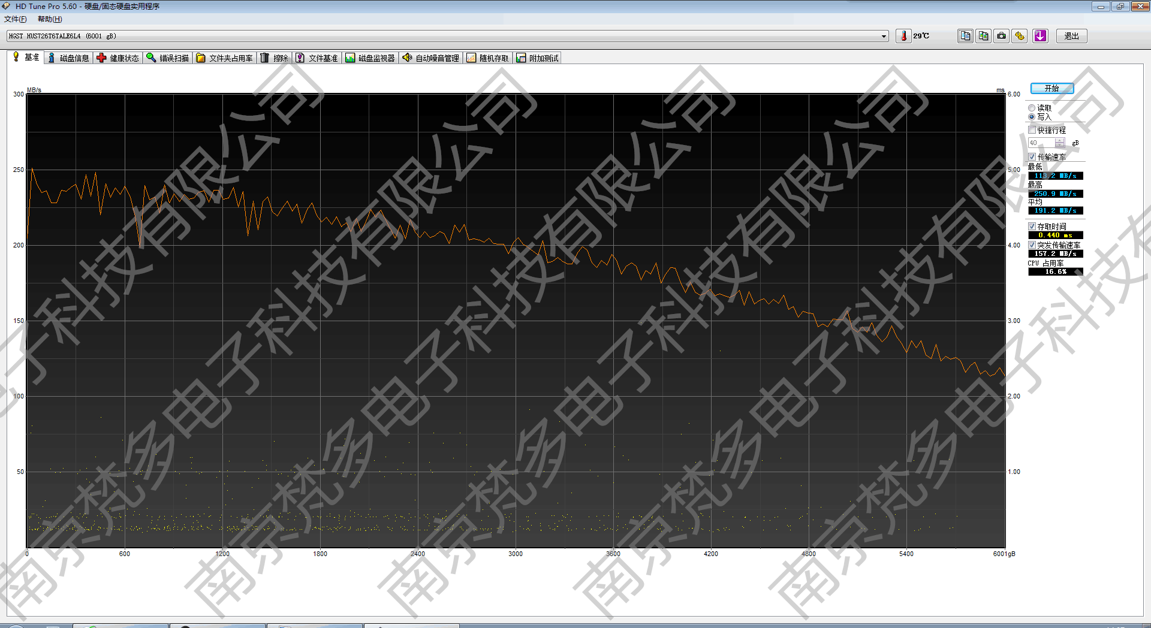The image size is (1151, 628).
Task: Click the HD Tune title bar icon
Action: pyautogui.click(x=6, y=6)
